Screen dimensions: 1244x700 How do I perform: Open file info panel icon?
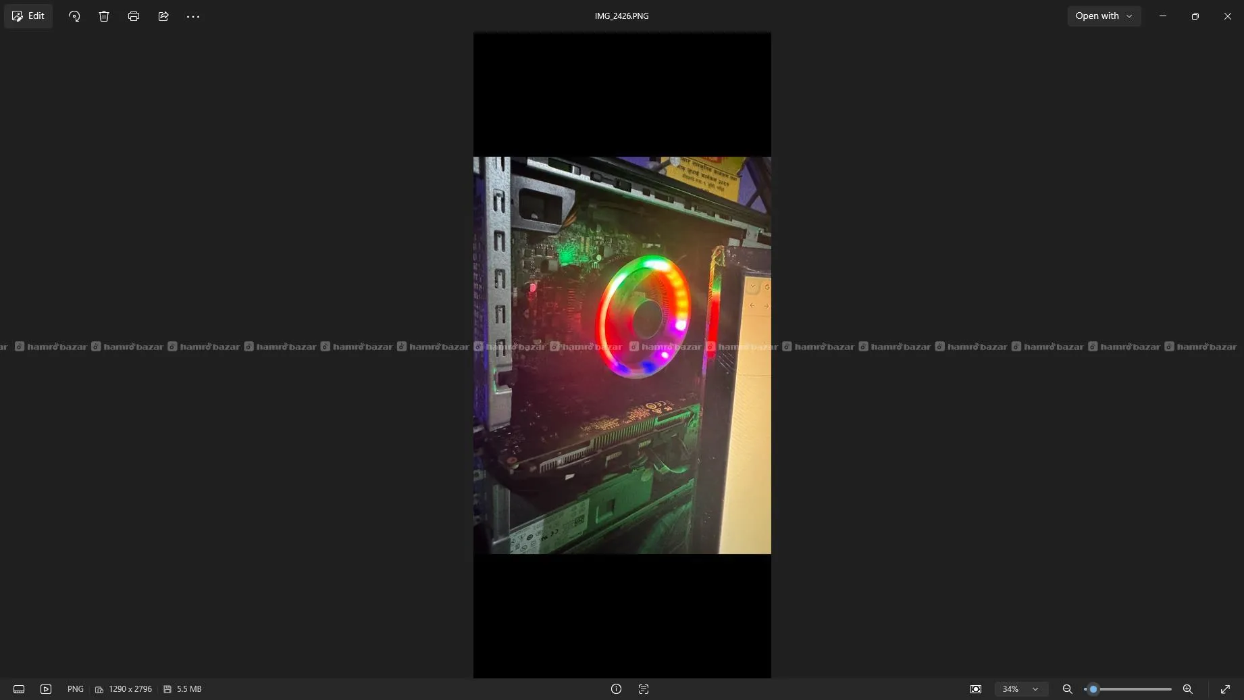pyautogui.click(x=616, y=689)
